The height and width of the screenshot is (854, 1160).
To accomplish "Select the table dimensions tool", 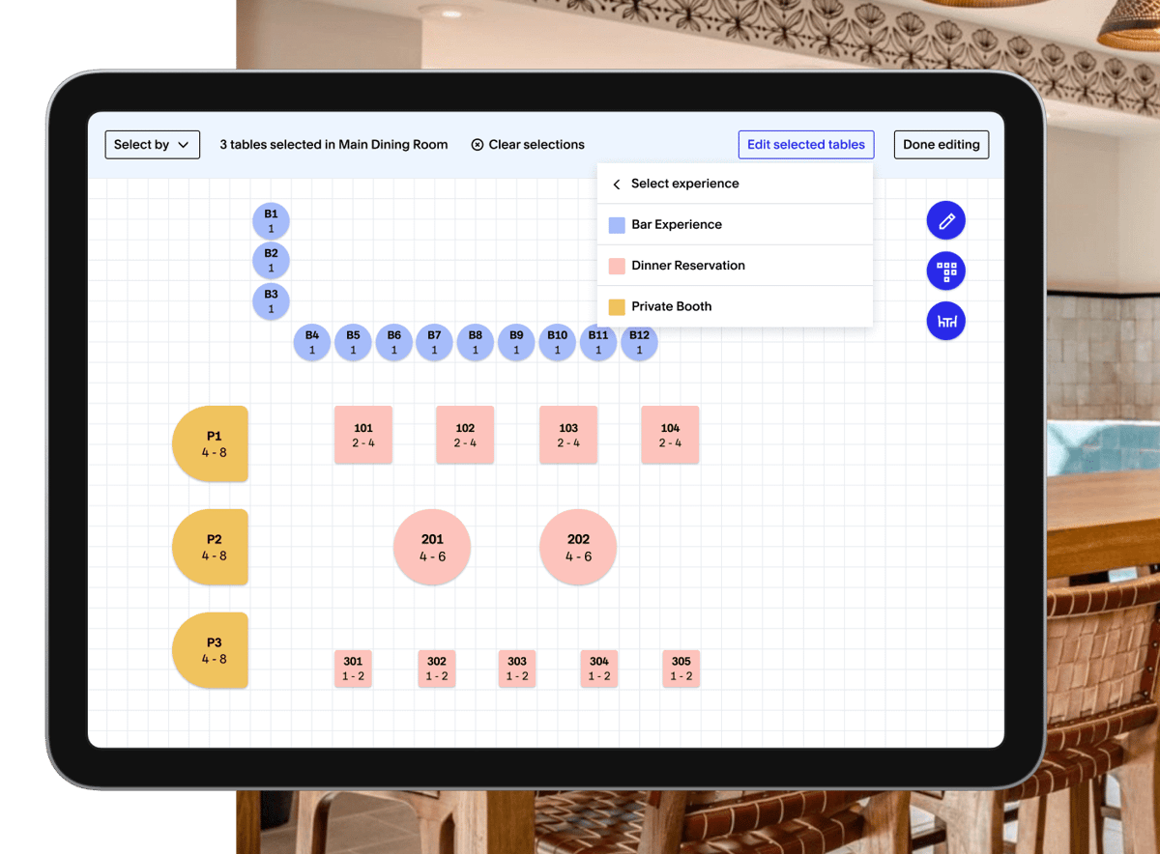I will coord(945,321).
